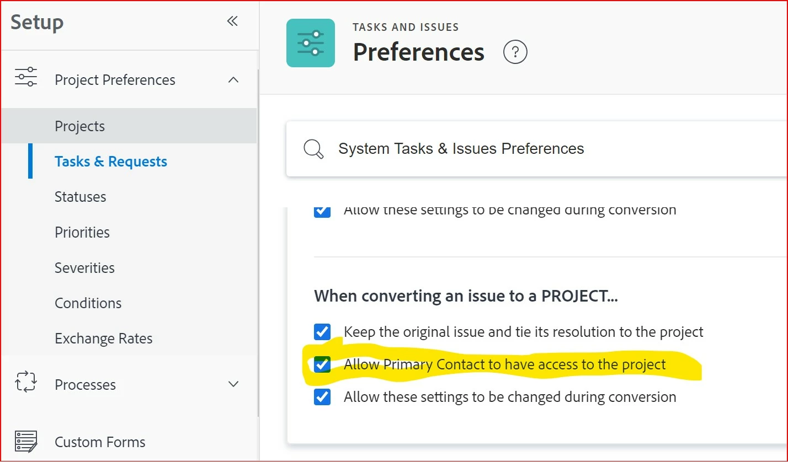Click the Processes cycle arrows icon
Image resolution: width=788 pixels, height=462 pixels.
pyautogui.click(x=26, y=382)
